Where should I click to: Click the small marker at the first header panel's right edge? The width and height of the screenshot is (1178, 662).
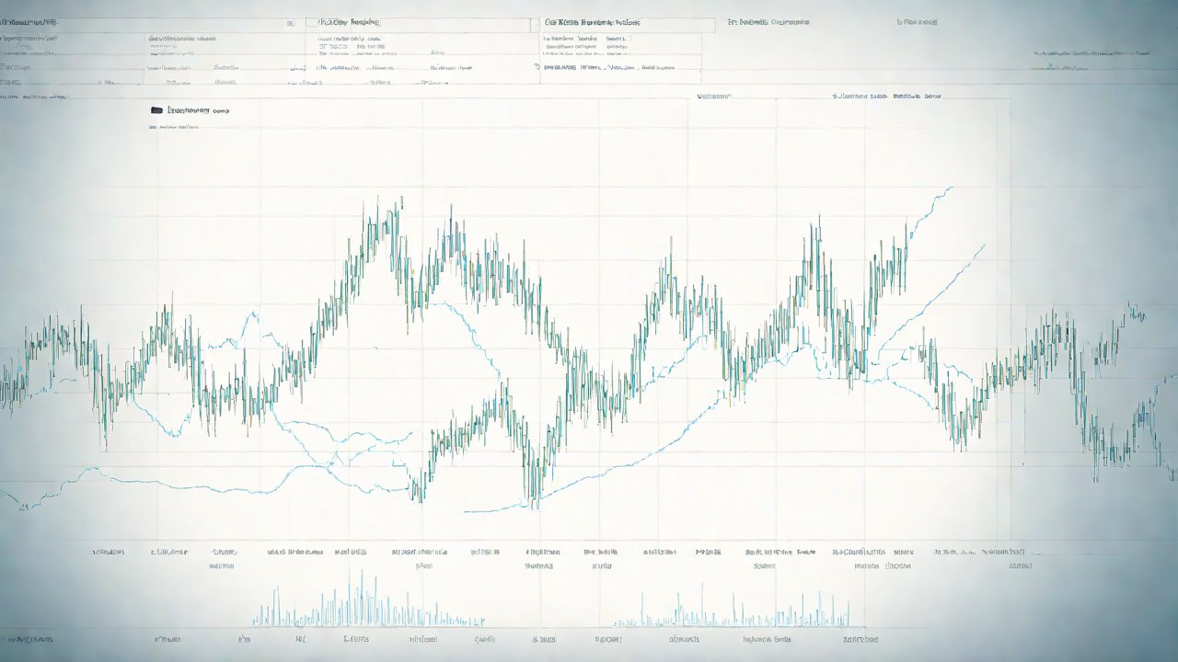tap(290, 22)
